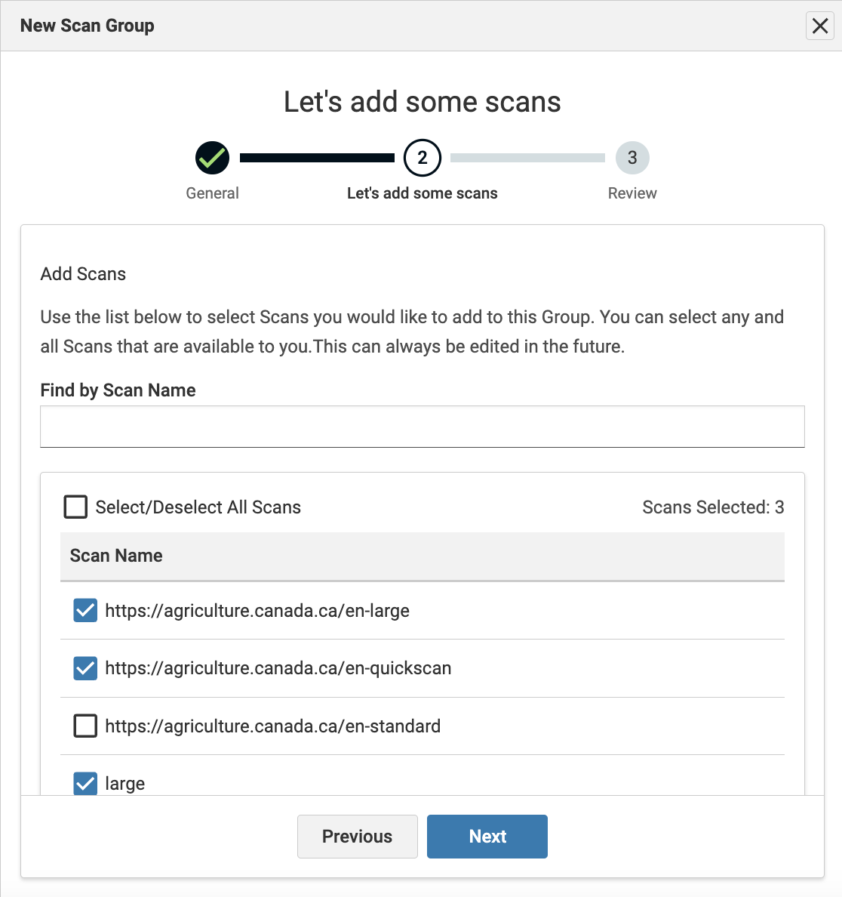Click the step 3 Review circle icon
Image resolution: width=842 pixels, height=897 pixels.
[632, 158]
